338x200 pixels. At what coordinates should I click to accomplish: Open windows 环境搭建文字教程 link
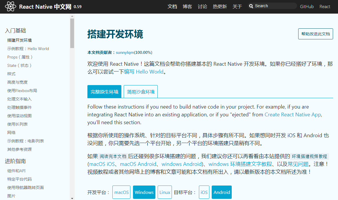pos(240,164)
